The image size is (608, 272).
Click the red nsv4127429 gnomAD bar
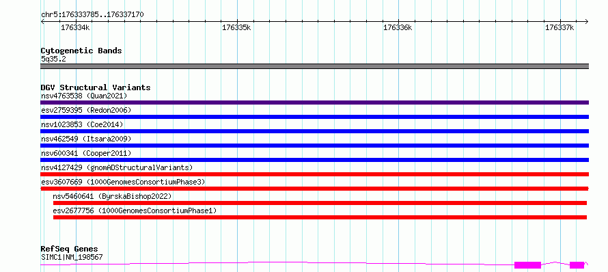(x=314, y=174)
